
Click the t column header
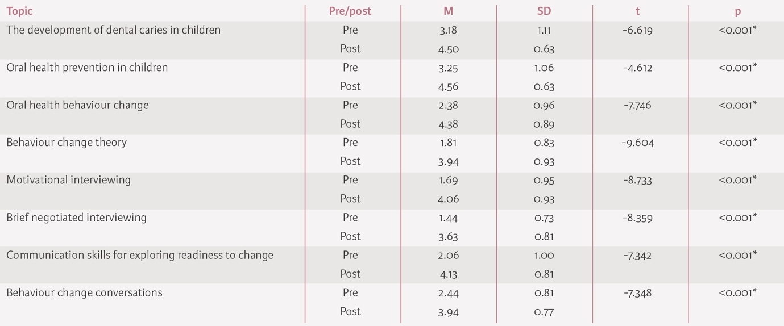click(x=637, y=11)
